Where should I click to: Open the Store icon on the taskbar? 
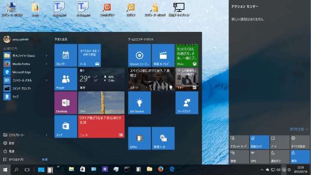coord(82,169)
